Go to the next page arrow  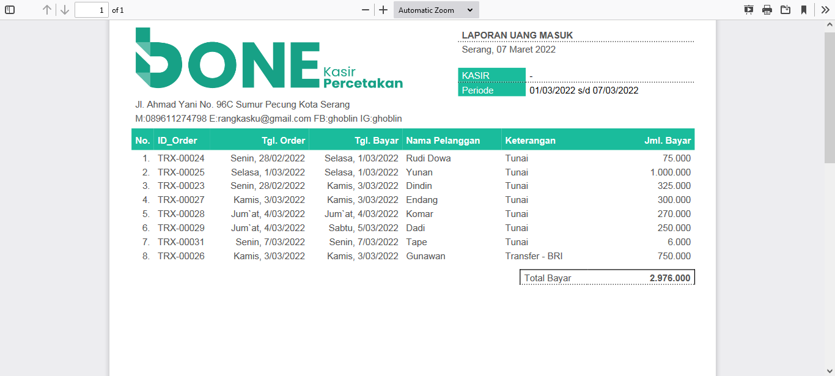[x=65, y=10]
